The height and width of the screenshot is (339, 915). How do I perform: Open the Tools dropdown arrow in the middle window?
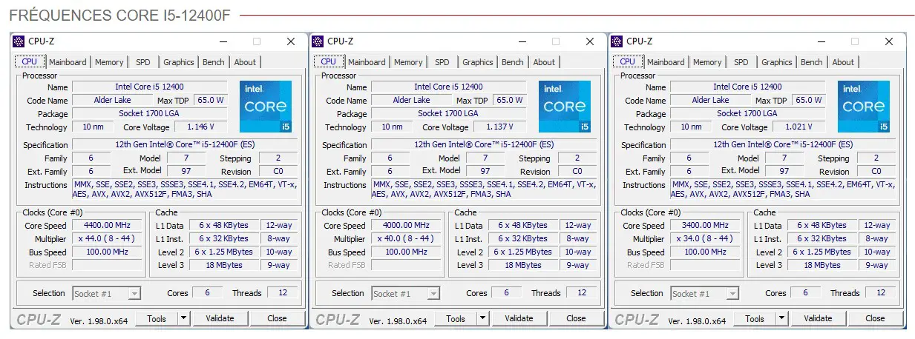[483, 319]
